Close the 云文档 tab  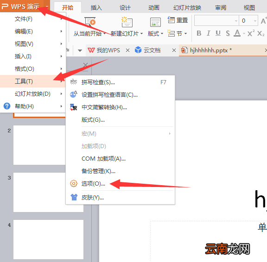click(174, 50)
